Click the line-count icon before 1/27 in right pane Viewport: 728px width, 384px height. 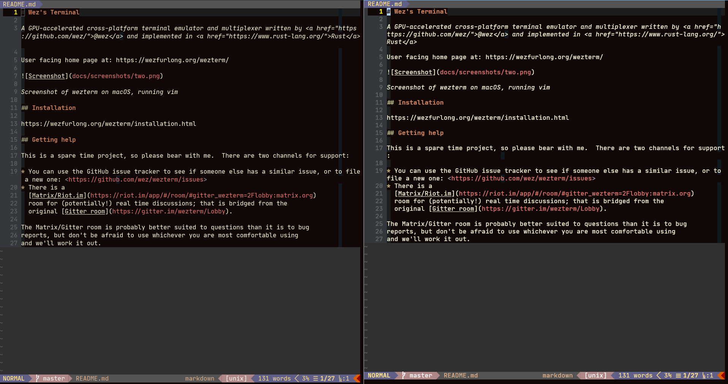coord(678,375)
